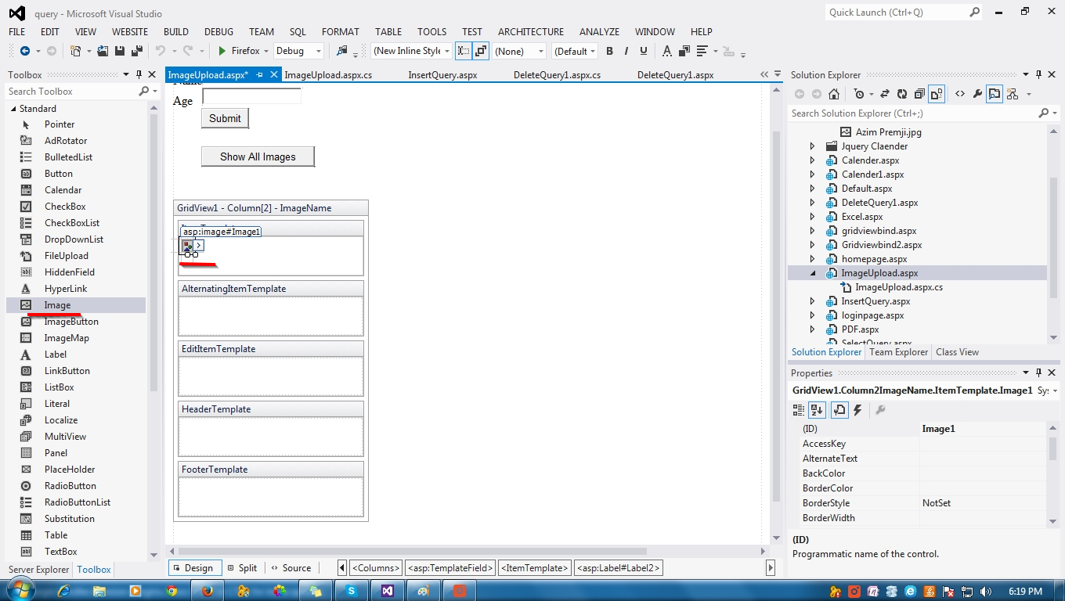The width and height of the screenshot is (1065, 601).
Task: Expand the Jquery Claender folder node
Action: [812, 146]
